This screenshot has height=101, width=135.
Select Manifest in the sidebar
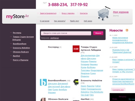click(x=16, y=56)
